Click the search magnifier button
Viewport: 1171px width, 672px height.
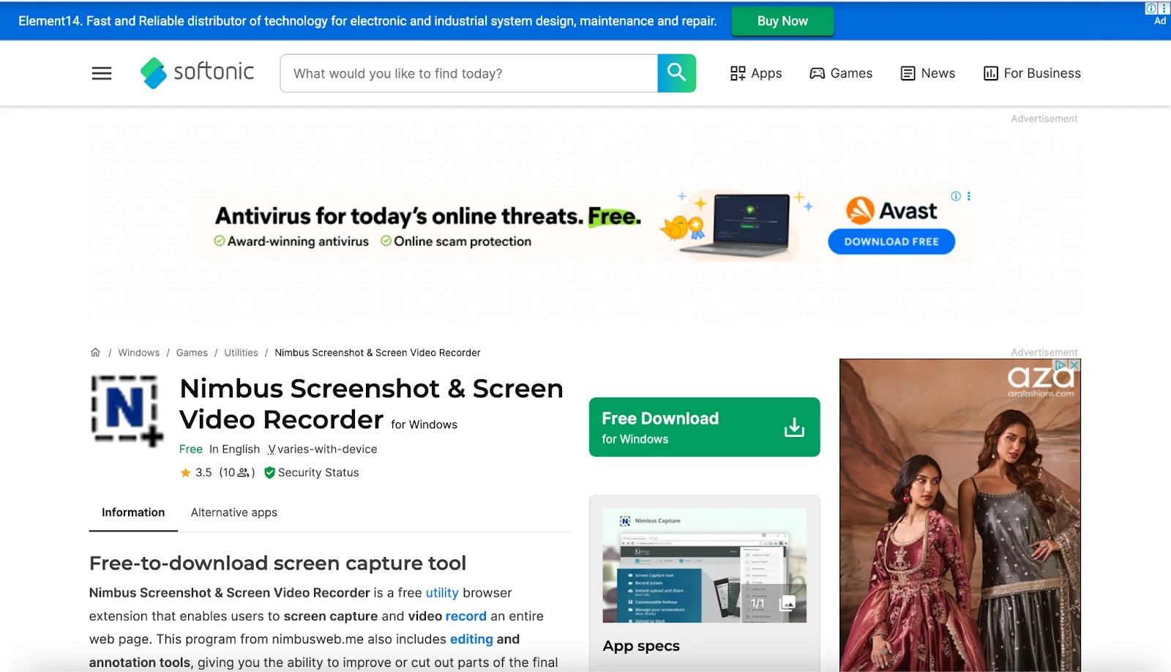pyautogui.click(x=676, y=73)
